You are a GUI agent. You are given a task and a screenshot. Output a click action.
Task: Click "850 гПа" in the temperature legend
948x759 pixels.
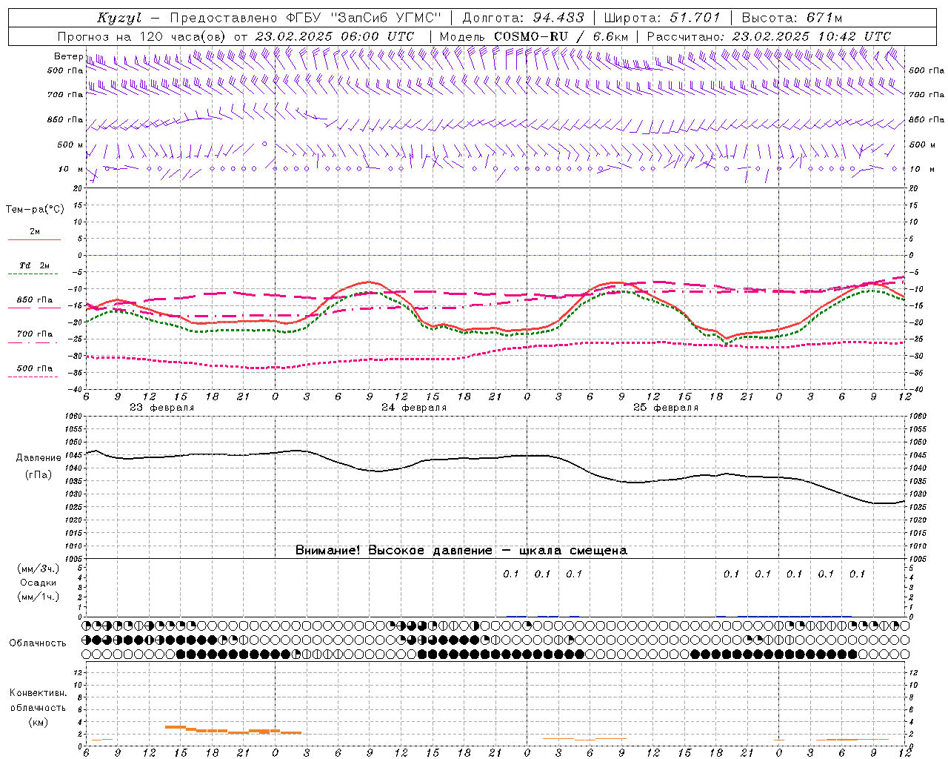[x=35, y=300]
